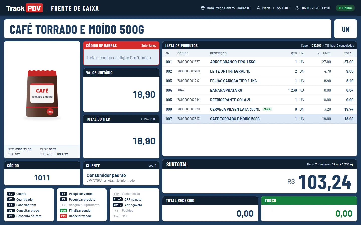Select the ARROZ BRANCO TIPO 1 5KG row
Image resolution: width=361 pixels, height=225 pixels.
click(260, 62)
